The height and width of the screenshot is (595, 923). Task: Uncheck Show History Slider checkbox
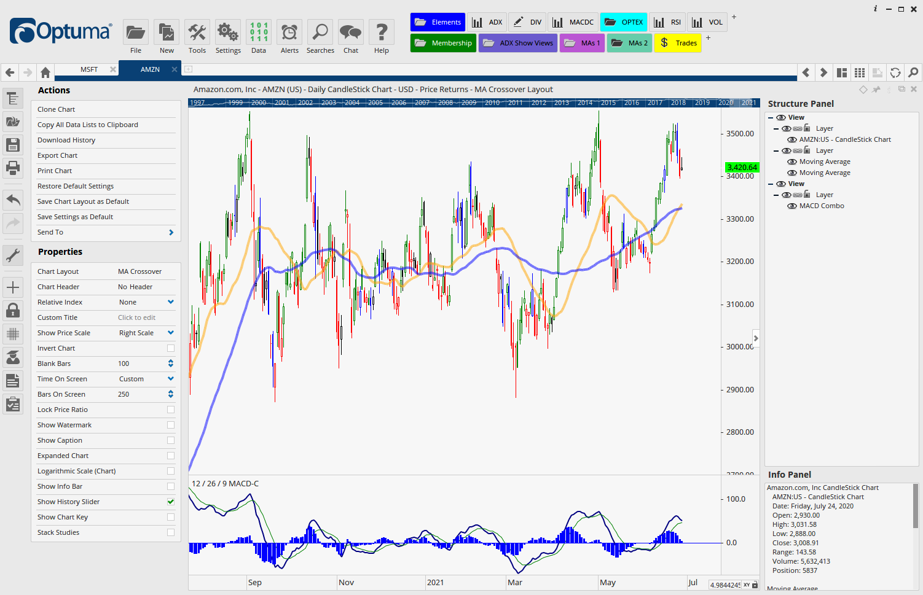pyautogui.click(x=171, y=502)
